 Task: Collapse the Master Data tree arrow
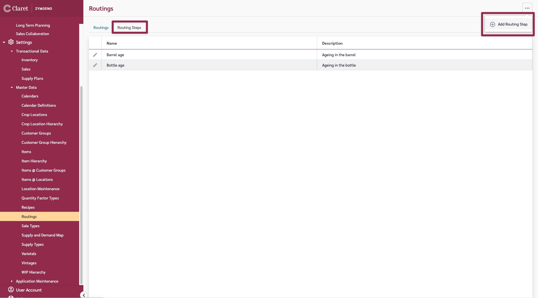12,88
